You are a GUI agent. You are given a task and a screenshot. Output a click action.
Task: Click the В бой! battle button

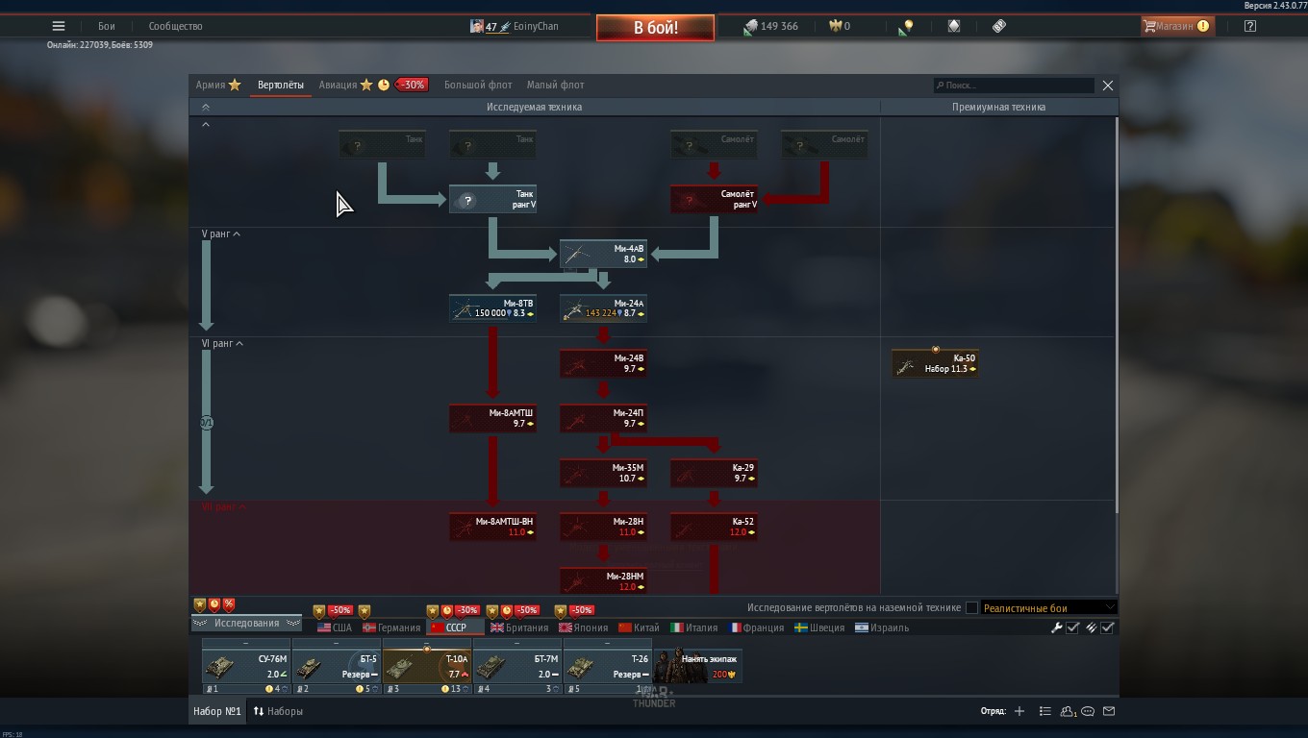click(x=655, y=27)
